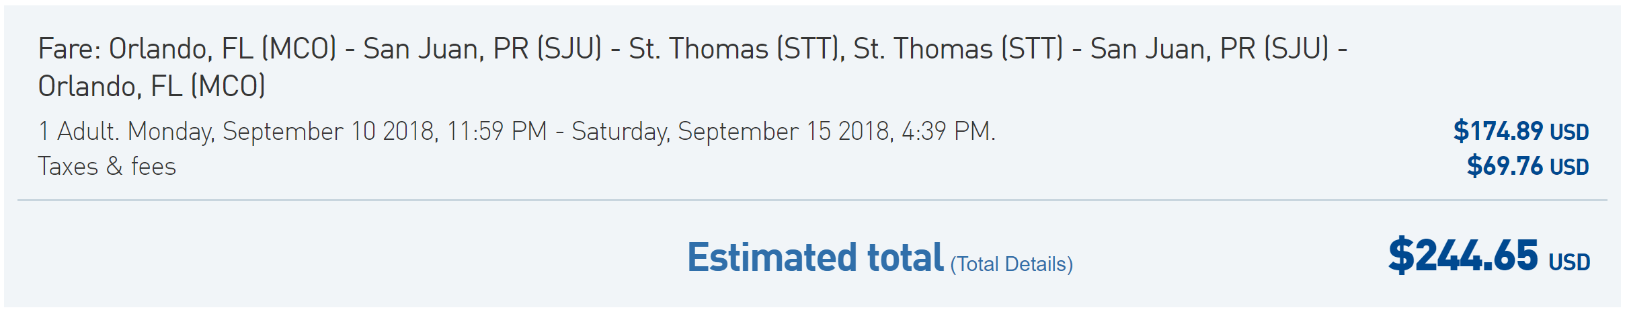Image resolution: width=1627 pixels, height=314 pixels.
Task: Click the $174.89 fare price
Action: [x=1498, y=131]
